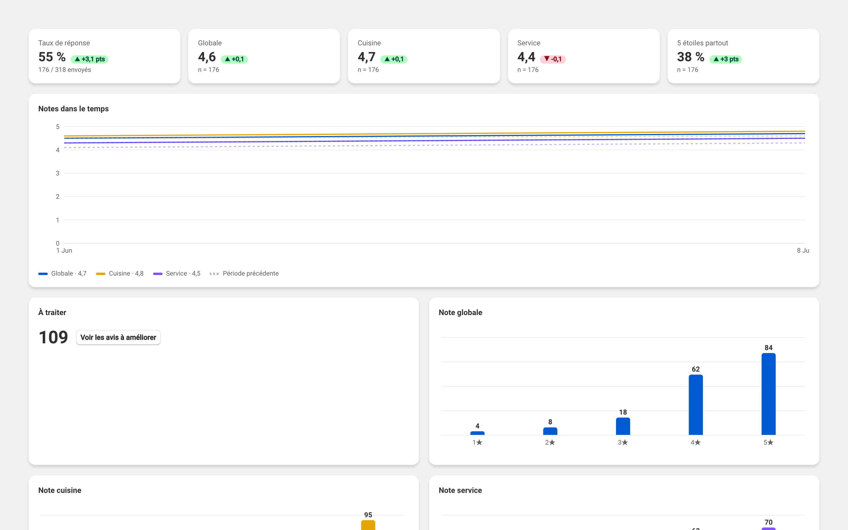Screen dimensions: 848x530
Task: Click "n = 176" in the Service card
Action: tap(528, 70)
